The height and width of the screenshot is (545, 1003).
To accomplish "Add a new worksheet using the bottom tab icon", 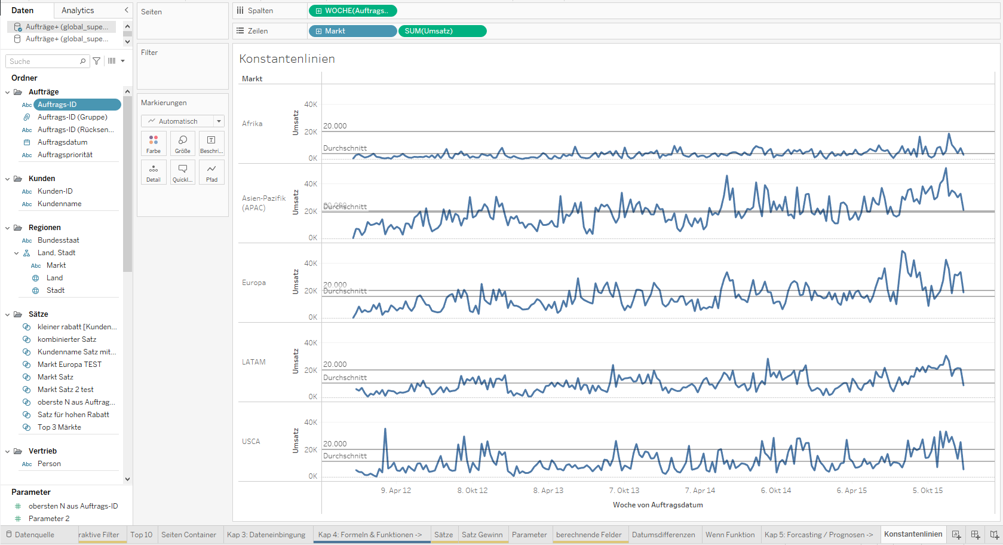I will click(956, 535).
